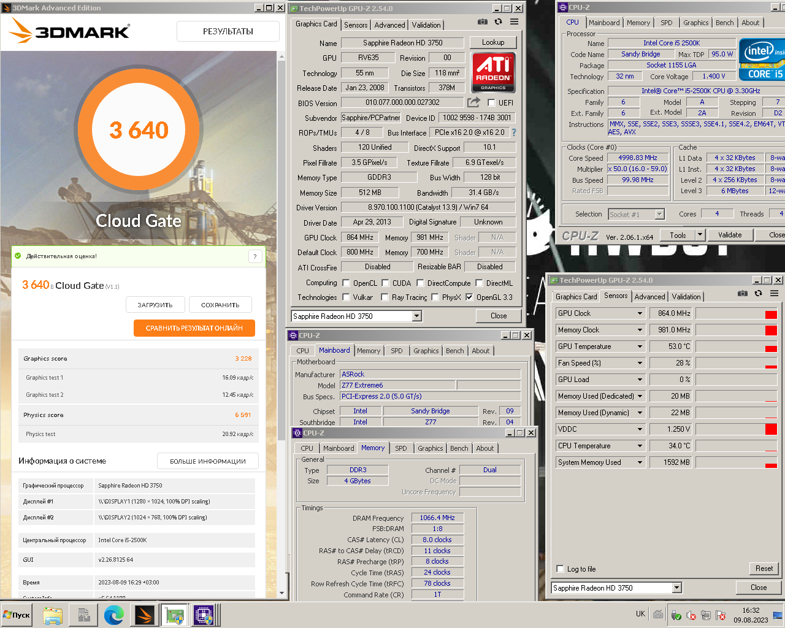
Task: Click the screenshot camera icon in GPU-Z Graphics Card window
Action: pos(483,21)
